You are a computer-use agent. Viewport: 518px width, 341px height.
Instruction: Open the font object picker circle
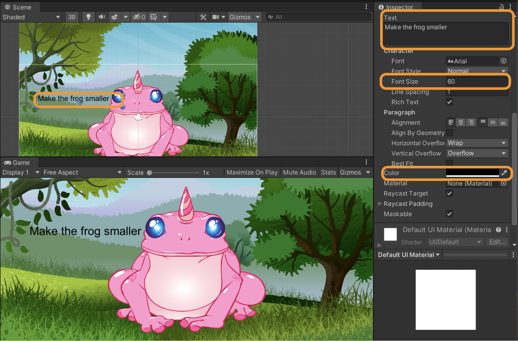pyautogui.click(x=503, y=61)
